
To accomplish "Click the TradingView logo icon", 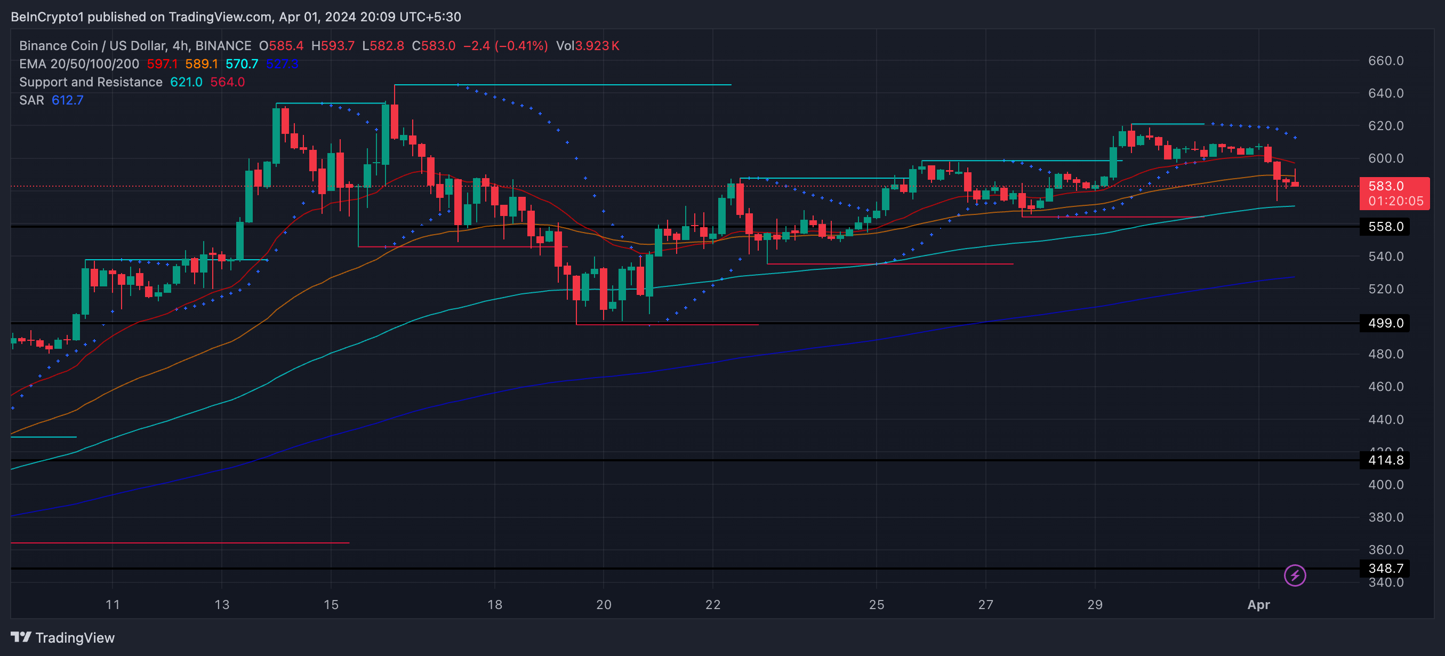I will tap(21, 637).
